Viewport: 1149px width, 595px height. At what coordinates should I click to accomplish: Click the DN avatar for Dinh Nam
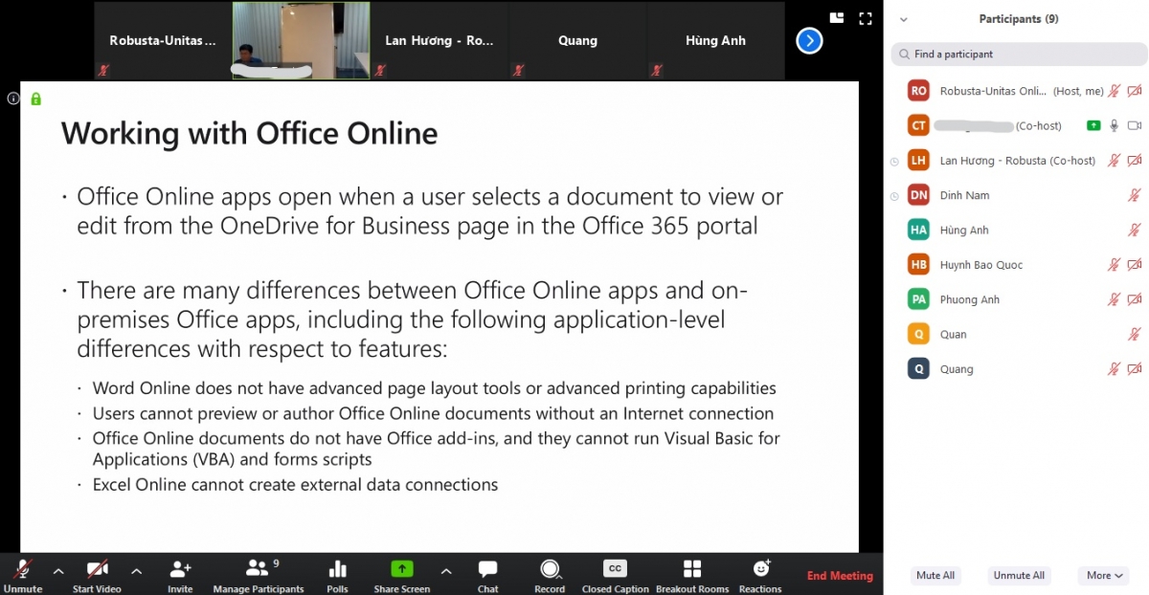click(x=919, y=195)
